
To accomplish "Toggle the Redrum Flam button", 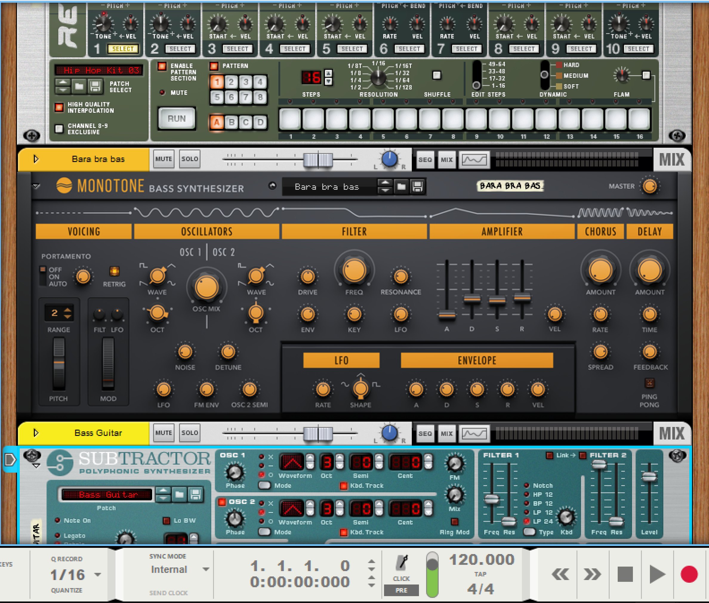I will coord(646,75).
